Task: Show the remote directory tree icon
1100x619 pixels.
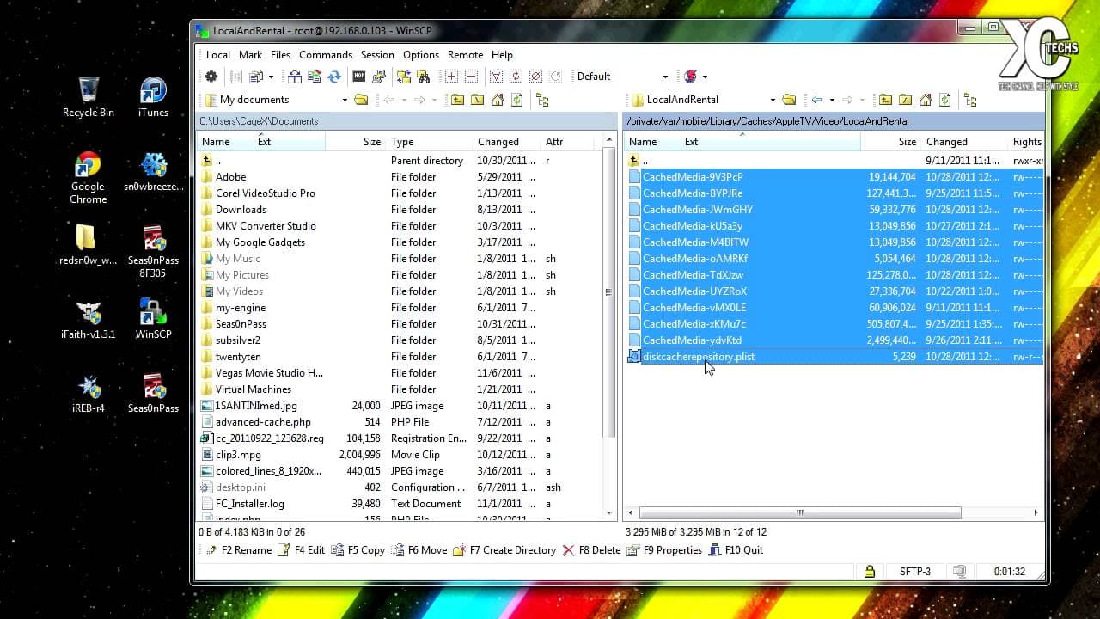Action: click(x=970, y=100)
